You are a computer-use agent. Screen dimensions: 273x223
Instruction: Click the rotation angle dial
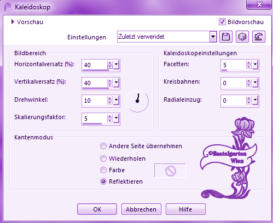point(137,101)
